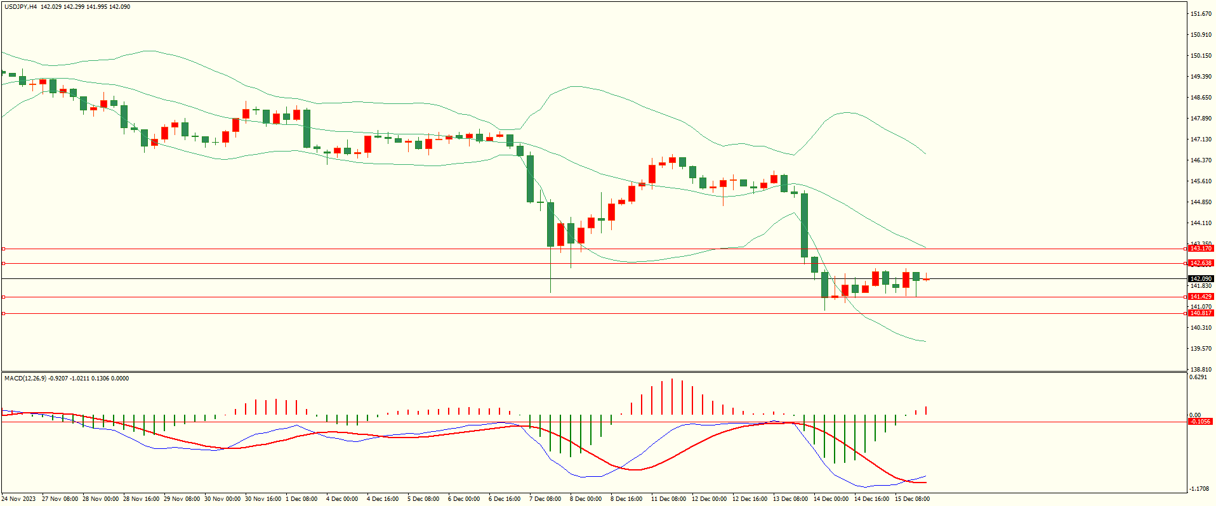This screenshot has width=1216, height=506.
Task: Click the current price tag 142.090
Action: coord(1200,279)
